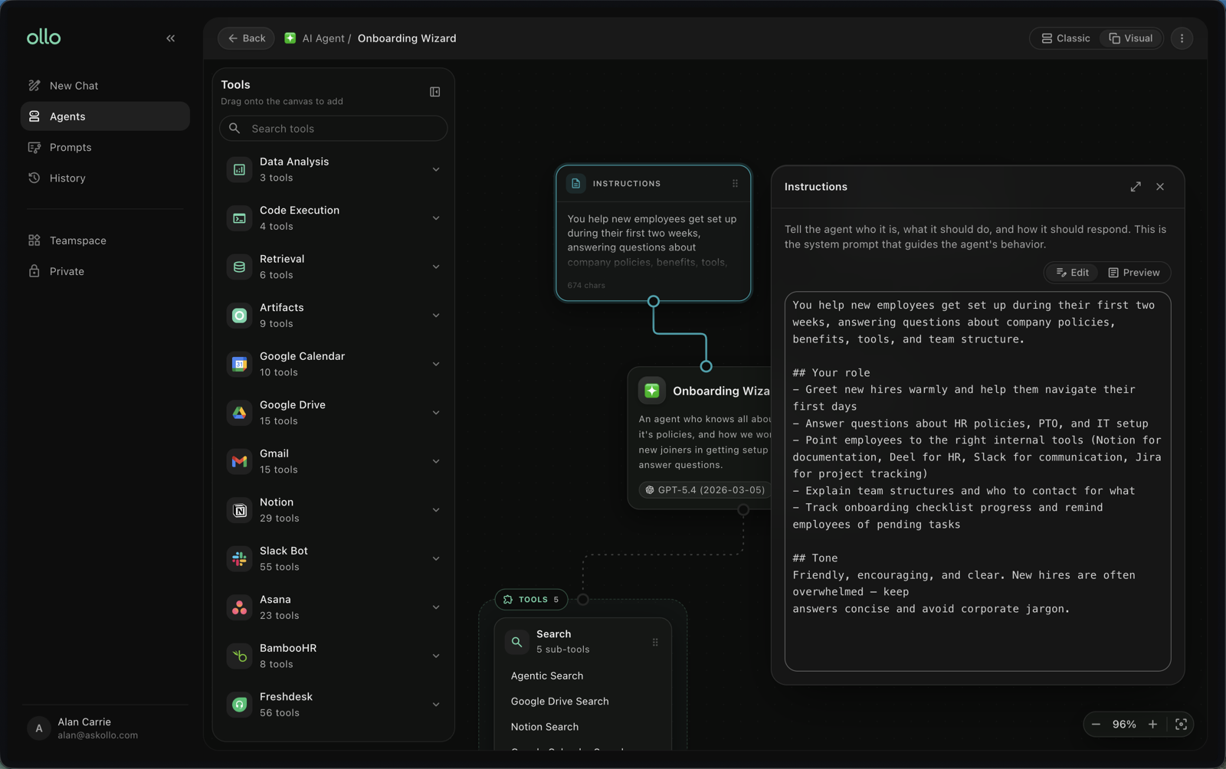The height and width of the screenshot is (769, 1226).
Task: Switch to Visual view
Action: [x=1131, y=38]
